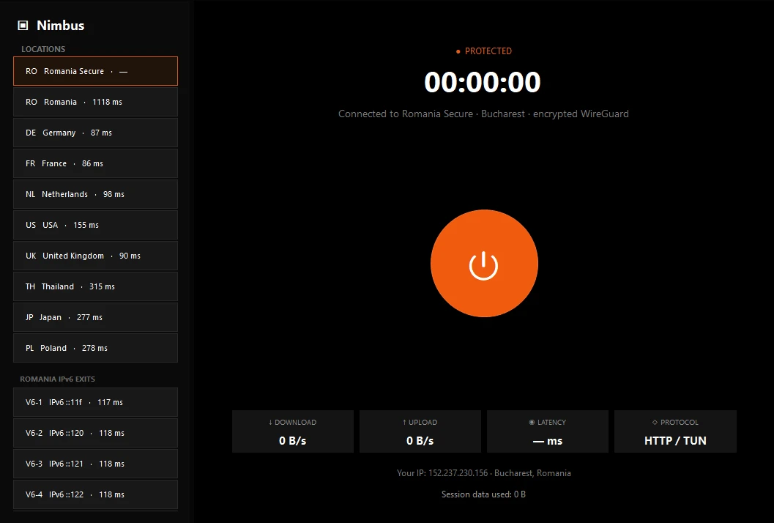
Task: Click the Nimbus logo icon
Action: pyautogui.click(x=23, y=26)
